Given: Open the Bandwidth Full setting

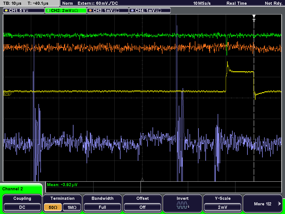Looking at the screenshot, I should coord(102,203).
